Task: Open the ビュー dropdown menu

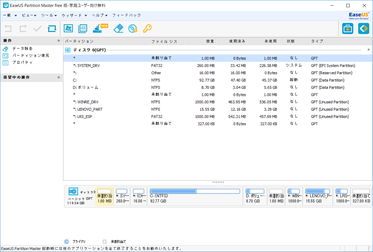Action: pyautogui.click(x=27, y=16)
